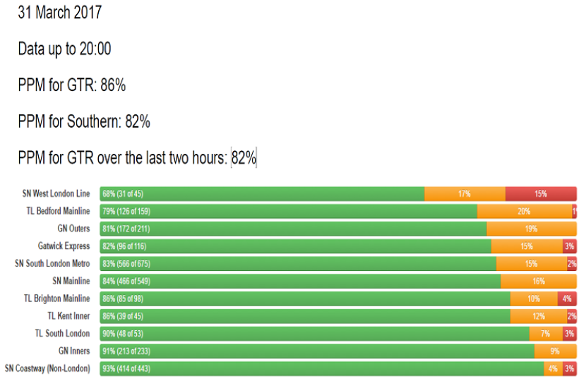The height and width of the screenshot is (381, 586).
Task: Select the orange 16% segment of SN Mainline
Action: click(x=539, y=281)
